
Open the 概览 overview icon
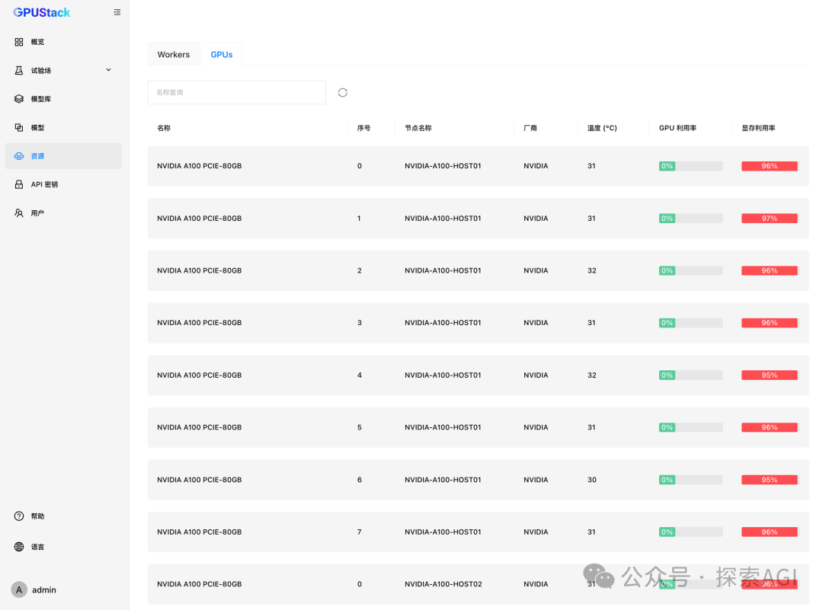[x=19, y=42]
